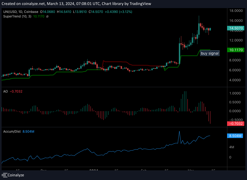This screenshot has height=180, width=247.
Task: Click the buy signal label on chart
Action: [x=210, y=53]
